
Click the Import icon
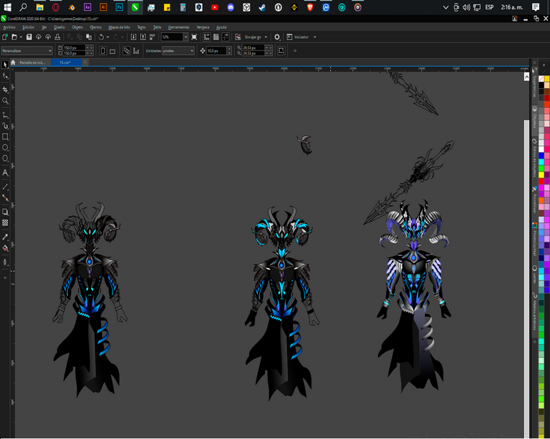pyautogui.click(x=133, y=36)
